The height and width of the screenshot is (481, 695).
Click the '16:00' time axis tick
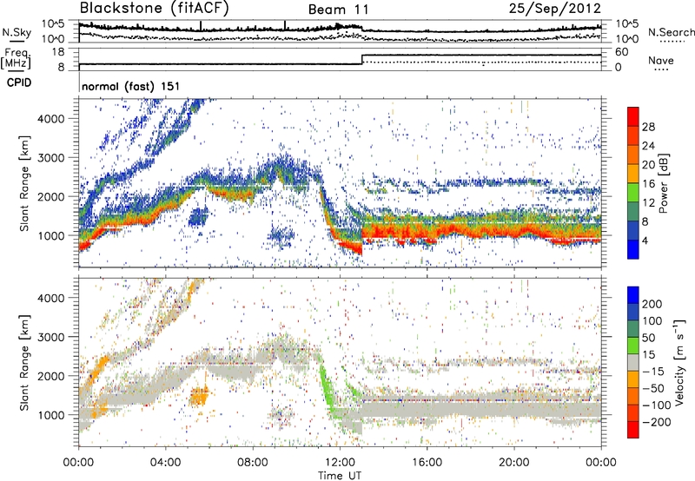pyautogui.click(x=427, y=463)
